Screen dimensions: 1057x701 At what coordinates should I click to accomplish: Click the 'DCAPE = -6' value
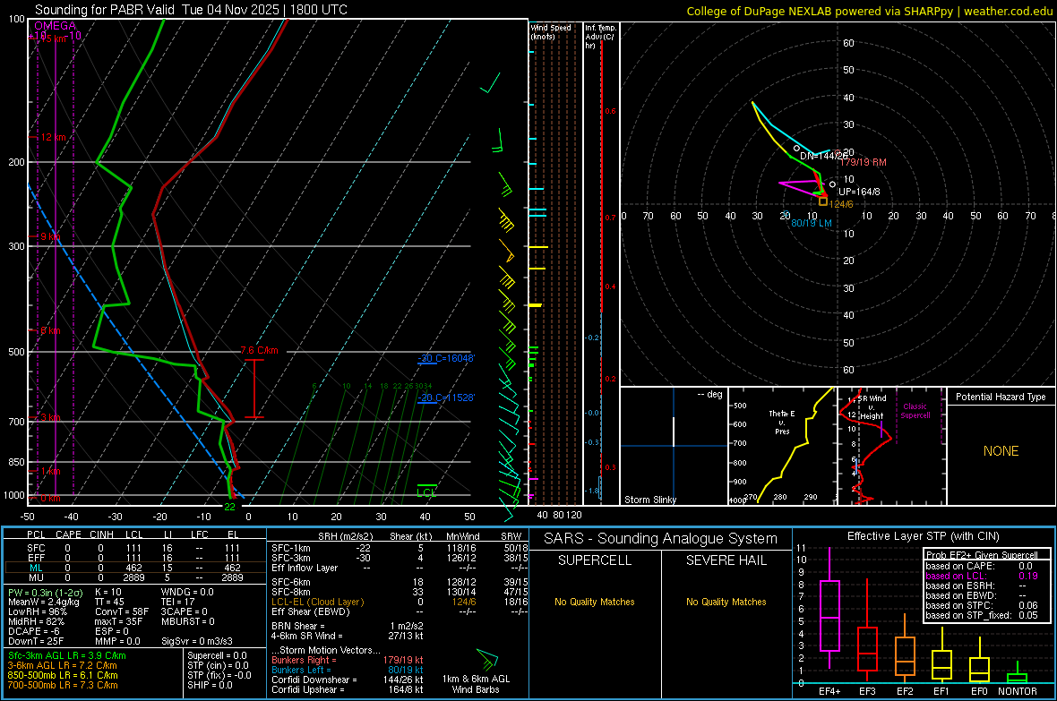[x=34, y=631]
